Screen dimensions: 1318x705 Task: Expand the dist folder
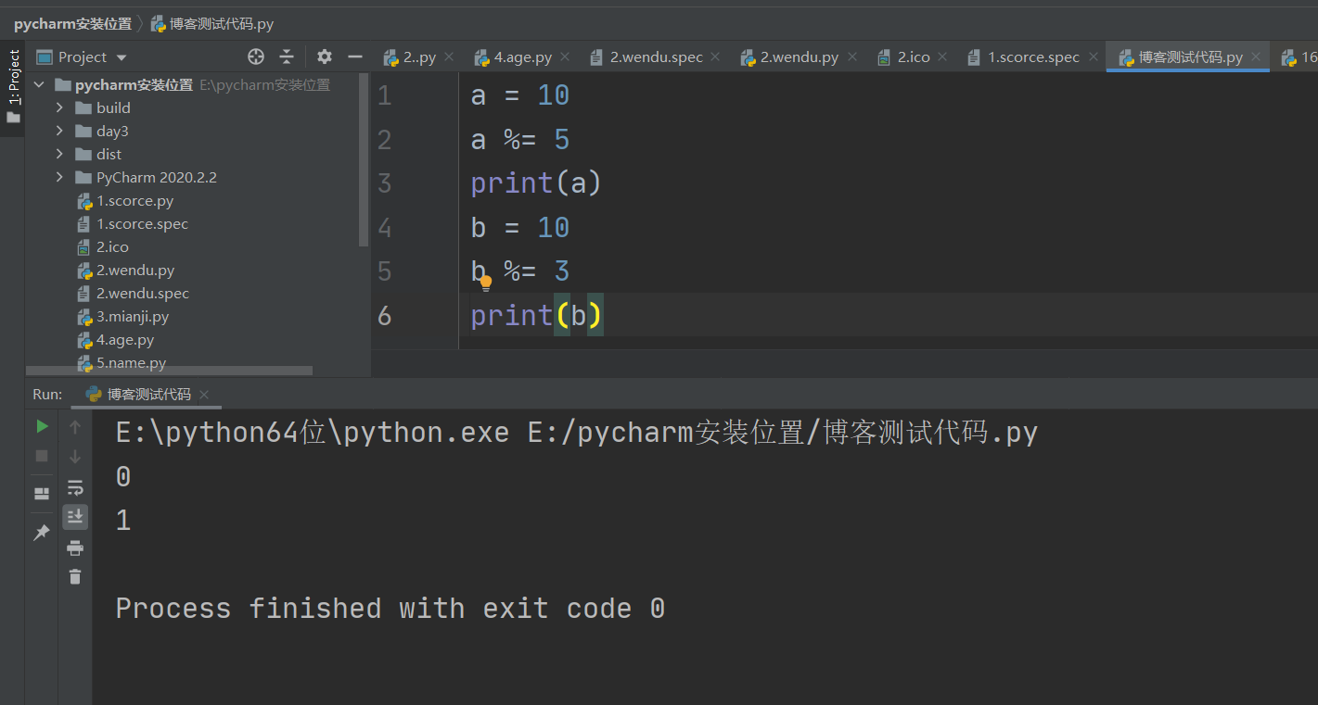(60, 154)
